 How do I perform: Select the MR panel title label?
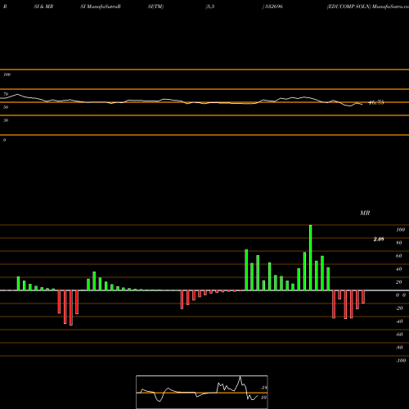tap(365, 213)
